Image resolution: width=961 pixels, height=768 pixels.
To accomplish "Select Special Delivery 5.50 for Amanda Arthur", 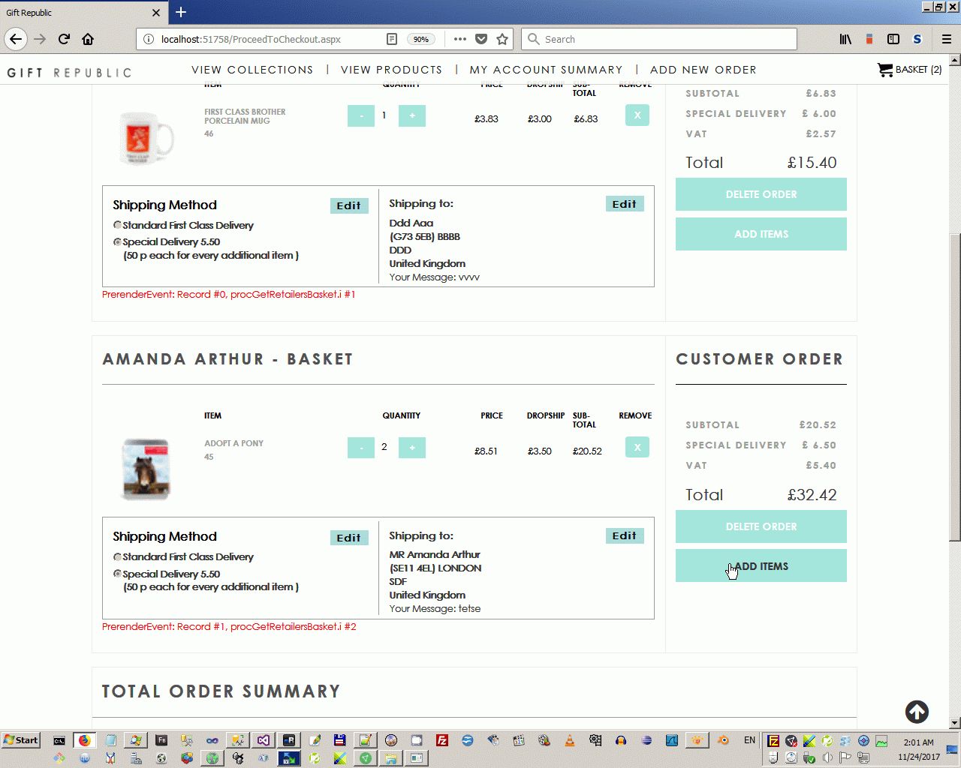I will (x=117, y=574).
